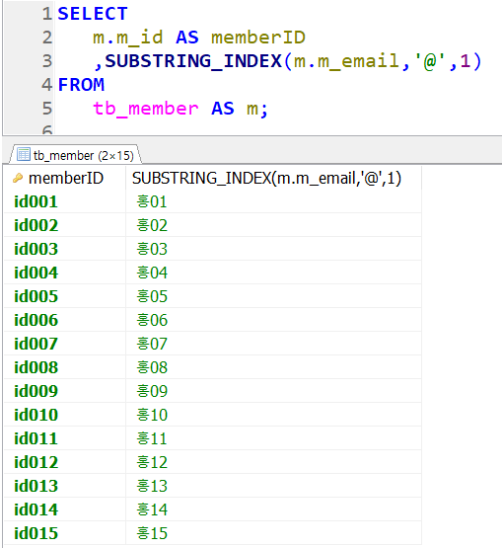Select the cell id002

point(65,225)
